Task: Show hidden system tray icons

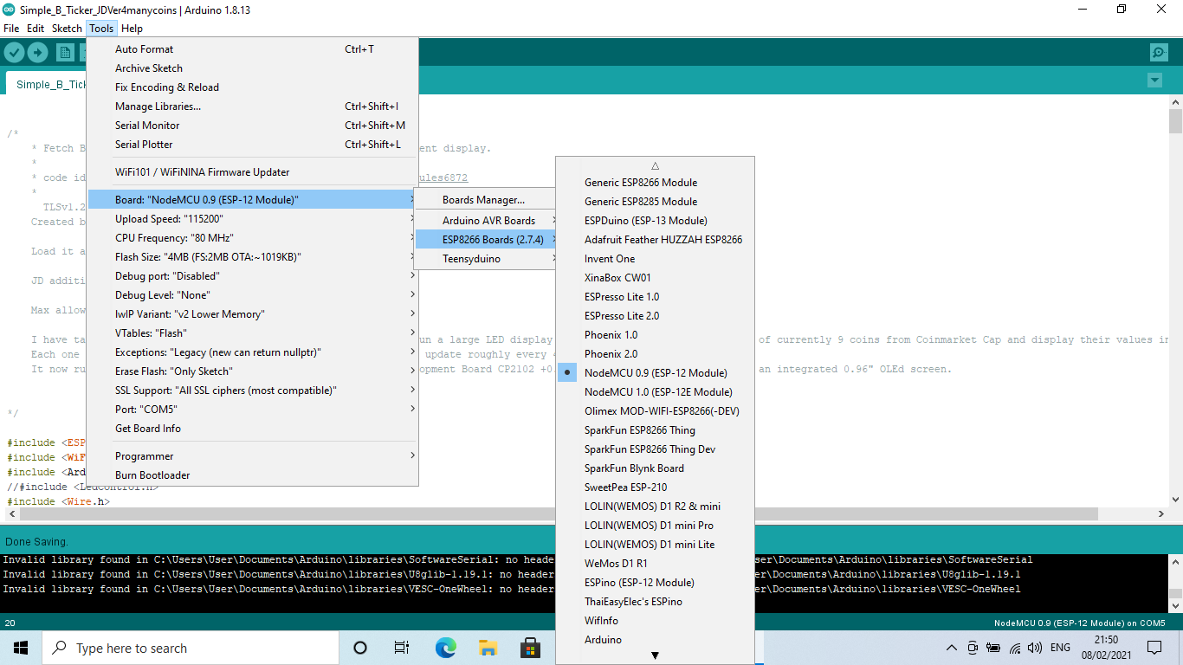Action: click(x=952, y=648)
